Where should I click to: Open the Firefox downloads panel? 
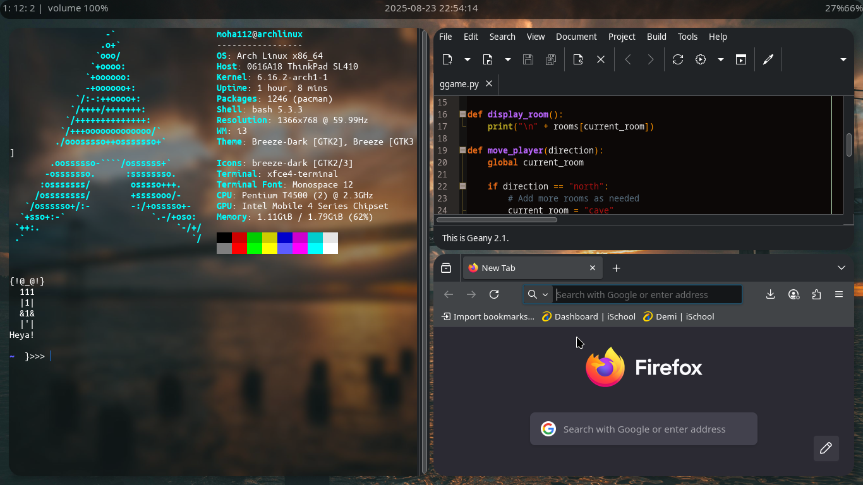pos(771,294)
